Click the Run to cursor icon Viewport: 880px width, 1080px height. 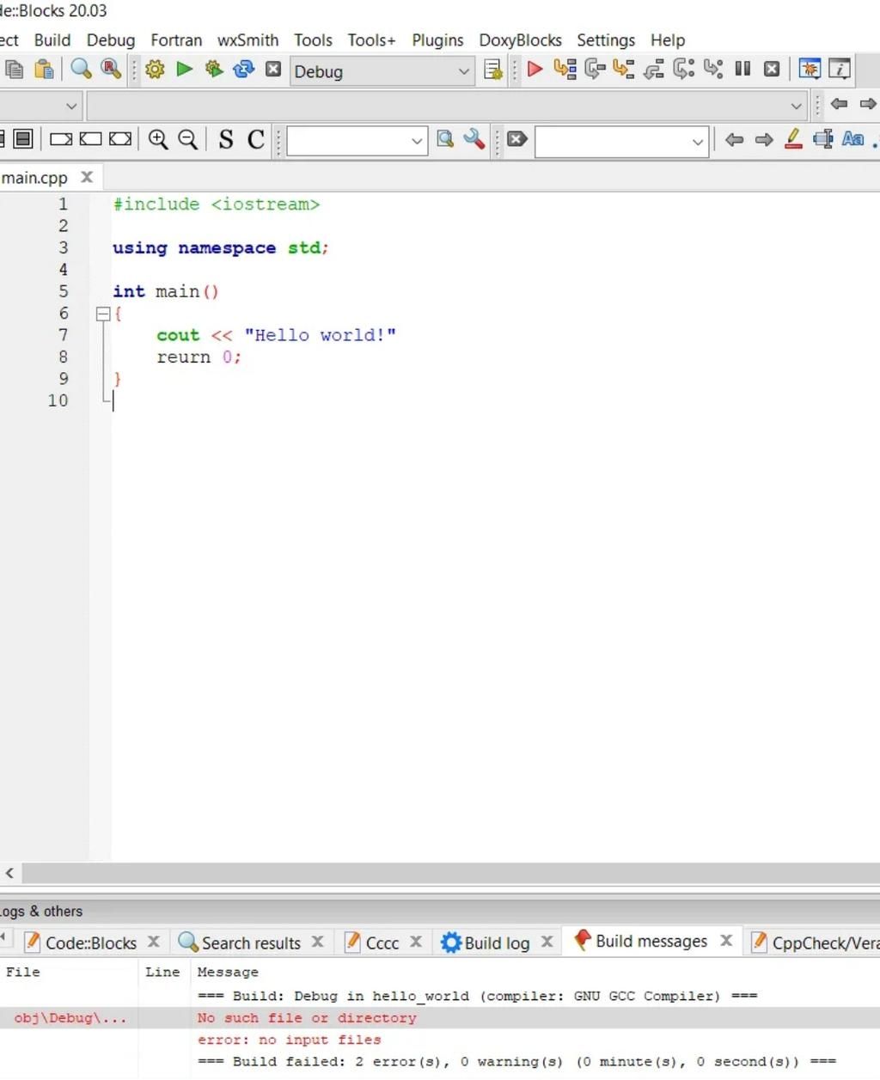(x=565, y=69)
